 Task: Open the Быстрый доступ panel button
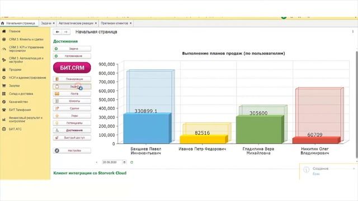click(72, 138)
